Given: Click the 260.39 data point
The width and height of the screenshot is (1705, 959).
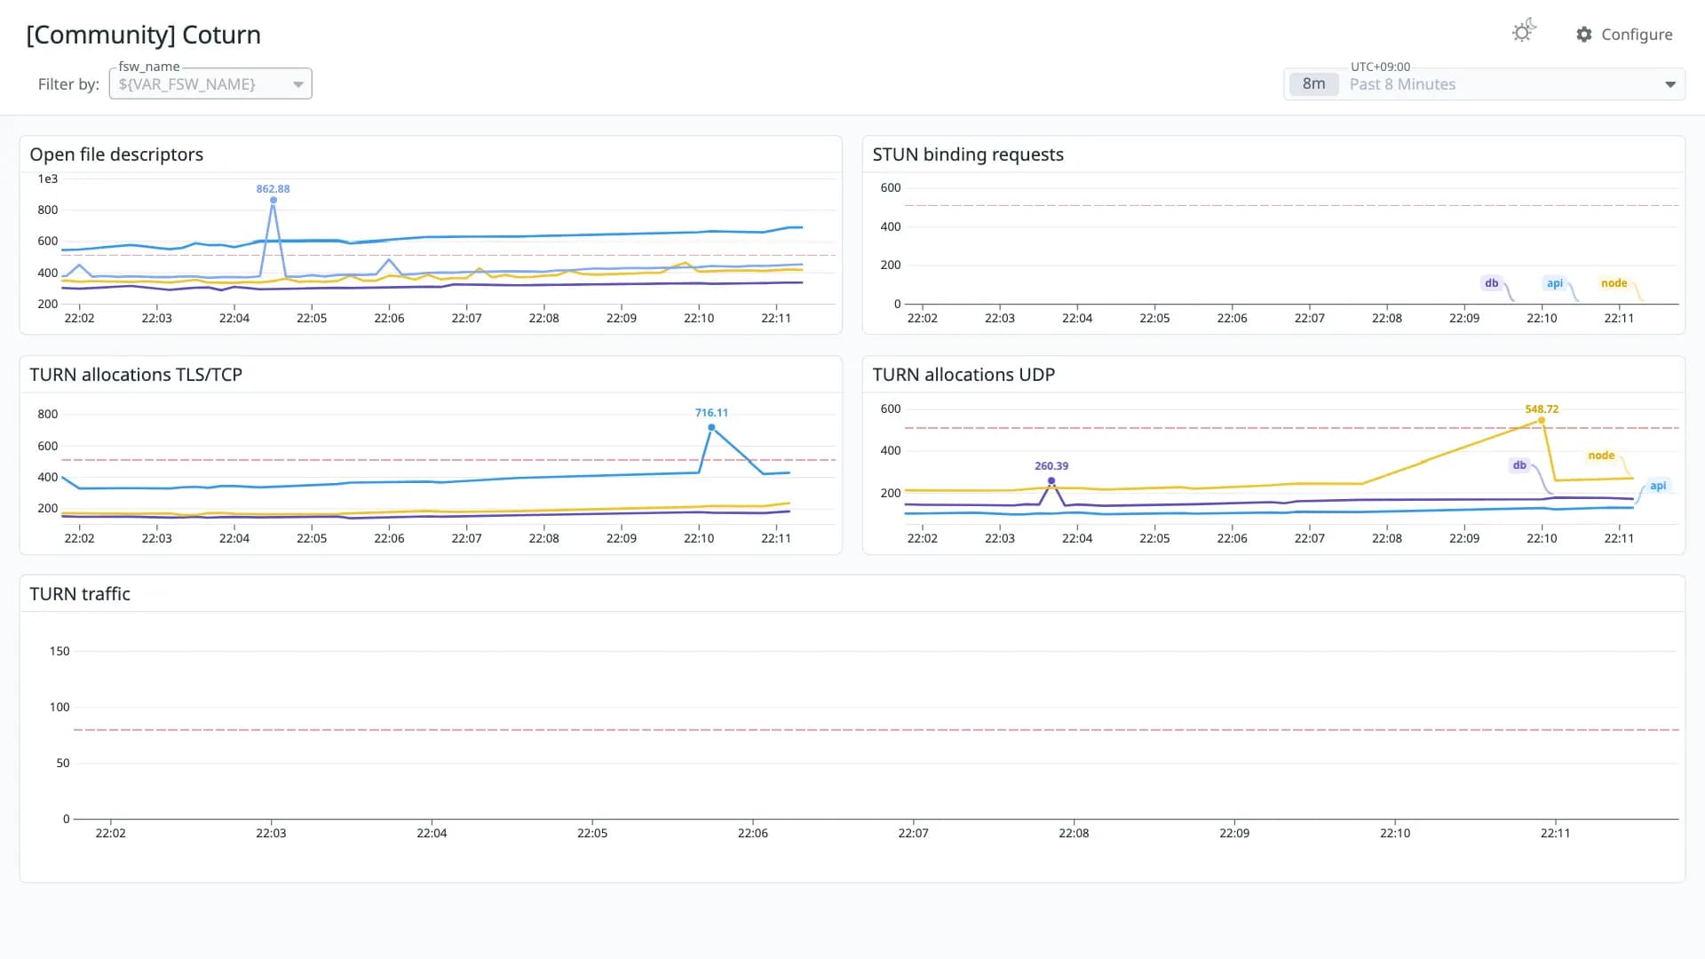Looking at the screenshot, I should click(1051, 480).
